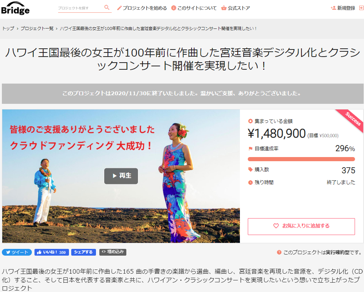Click the search magnifier icon
The image size is (364, 292).
[x=107, y=7]
